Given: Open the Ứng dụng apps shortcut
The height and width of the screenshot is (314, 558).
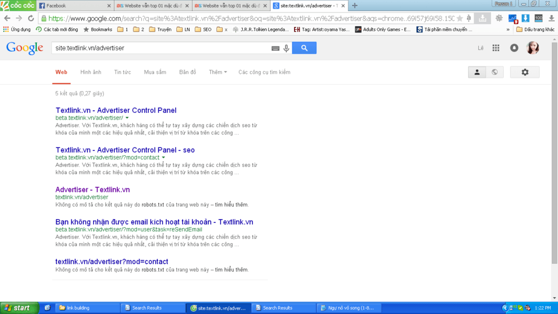Looking at the screenshot, I should [x=17, y=30].
